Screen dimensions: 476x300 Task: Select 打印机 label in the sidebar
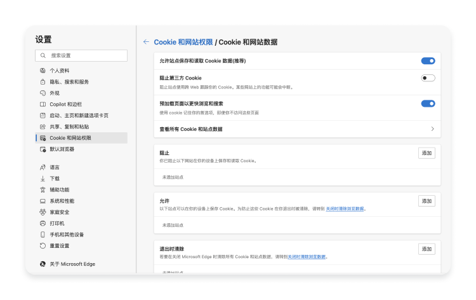tap(57, 223)
